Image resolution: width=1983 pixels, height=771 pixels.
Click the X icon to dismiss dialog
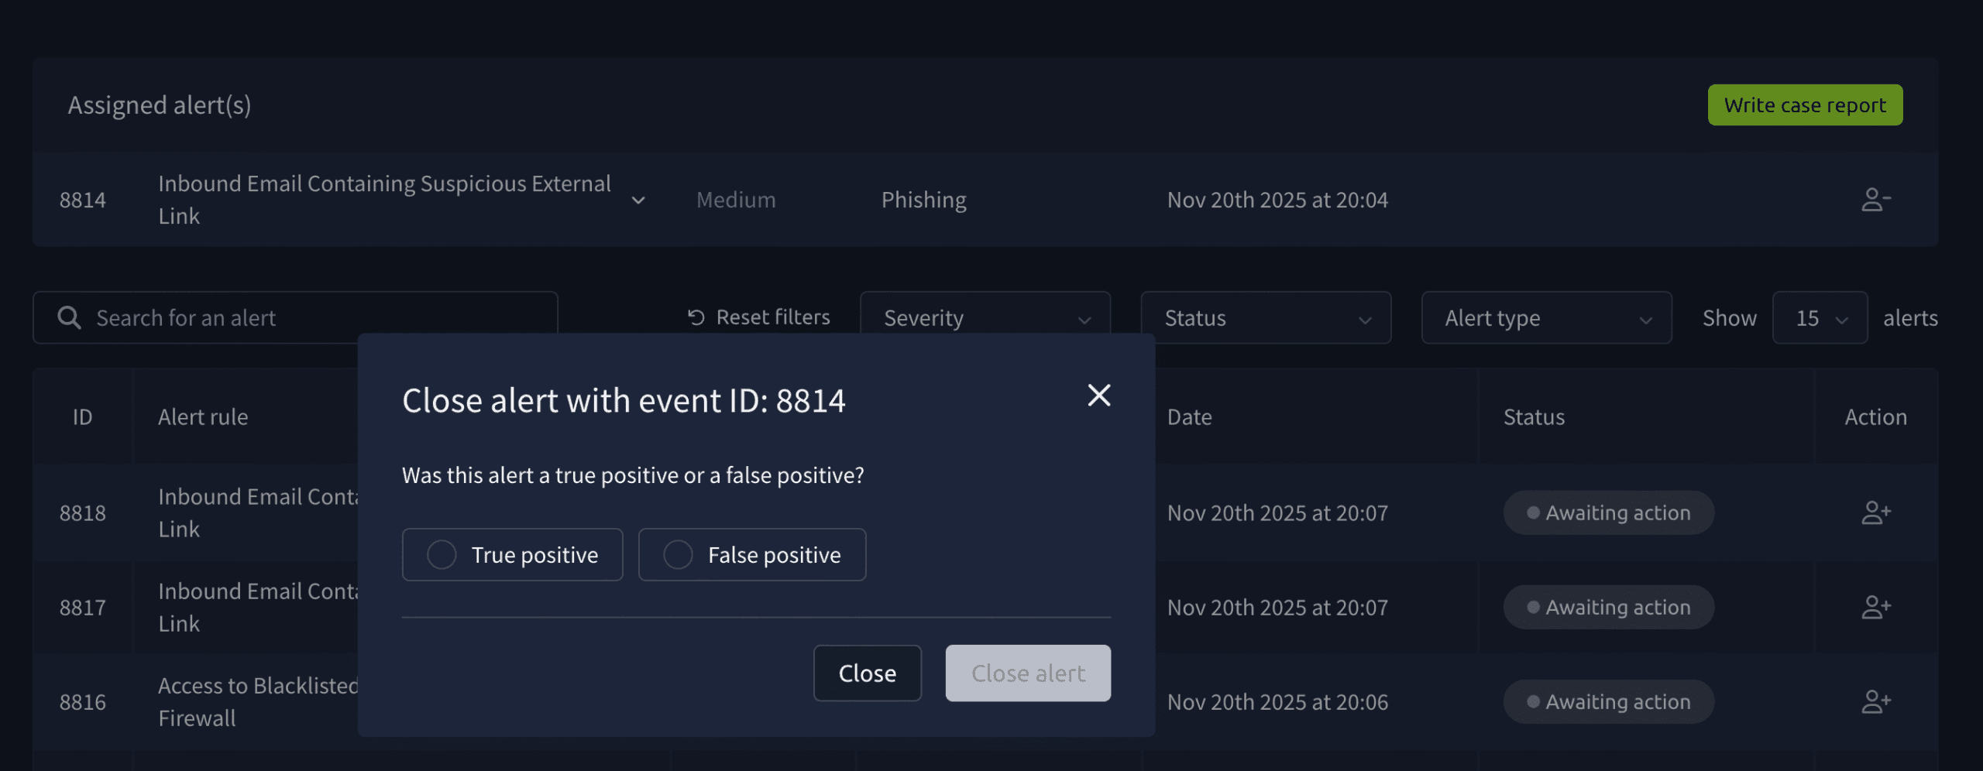1098,396
